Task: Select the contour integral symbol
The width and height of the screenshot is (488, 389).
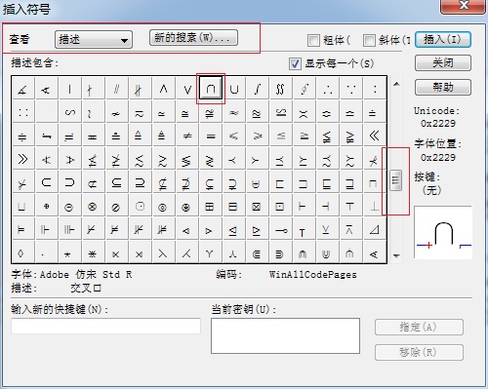Action: (305, 89)
